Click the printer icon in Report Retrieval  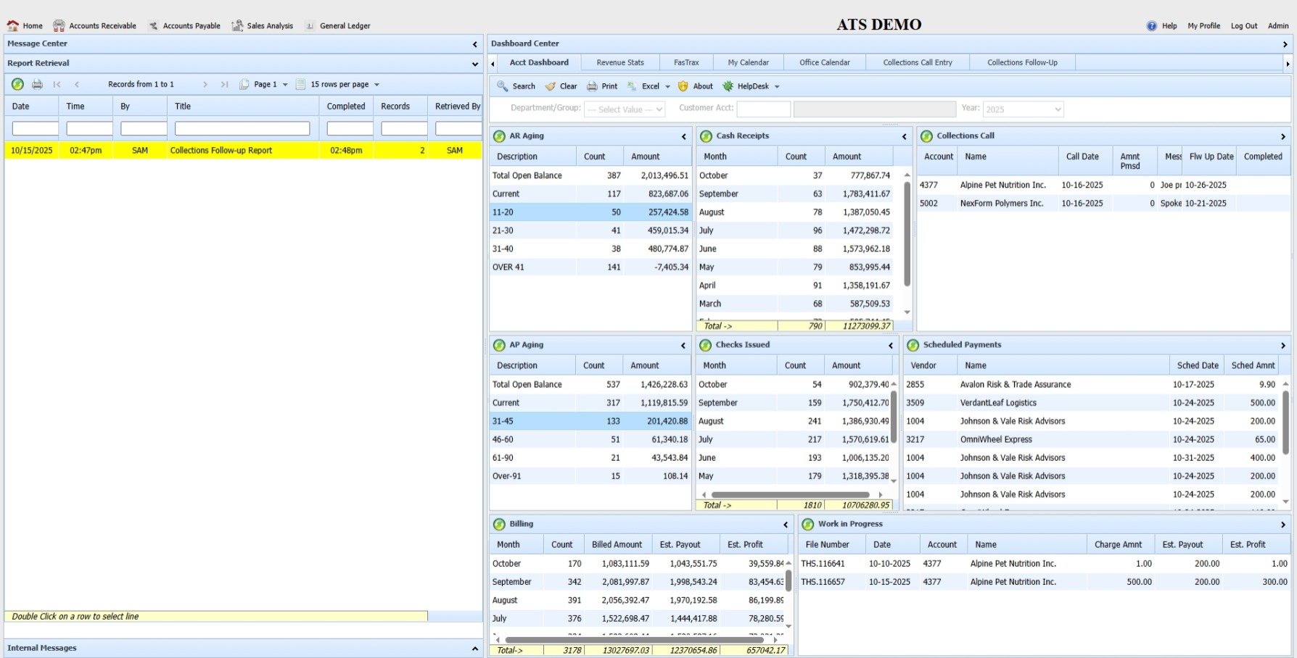click(37, 84)
